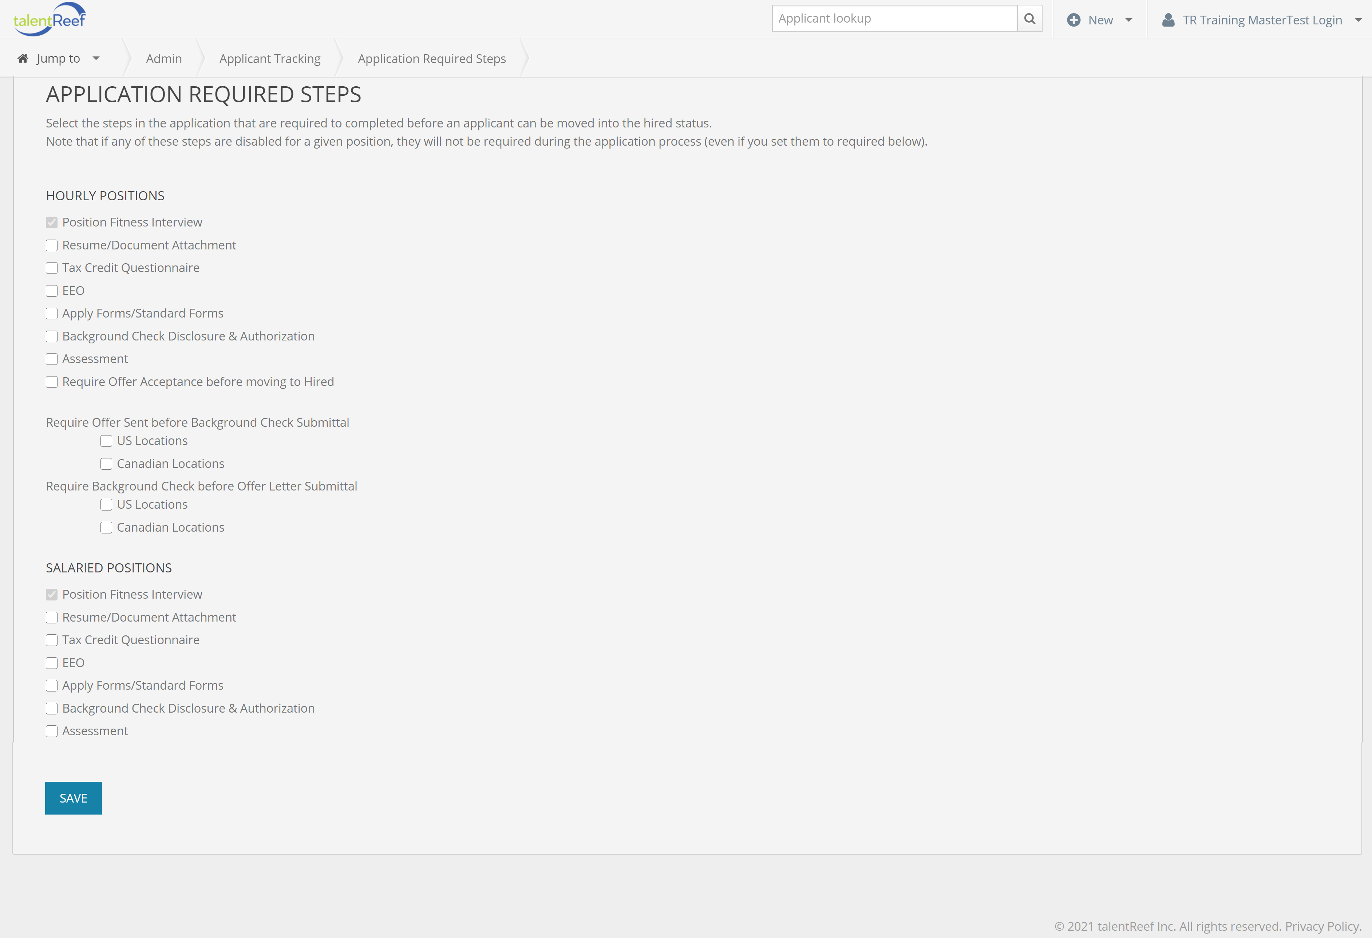Enable Require Offer Acceptance before moving to Hired
The width and height of the screenshot is (1372, 938).
(x=52, y=382)
